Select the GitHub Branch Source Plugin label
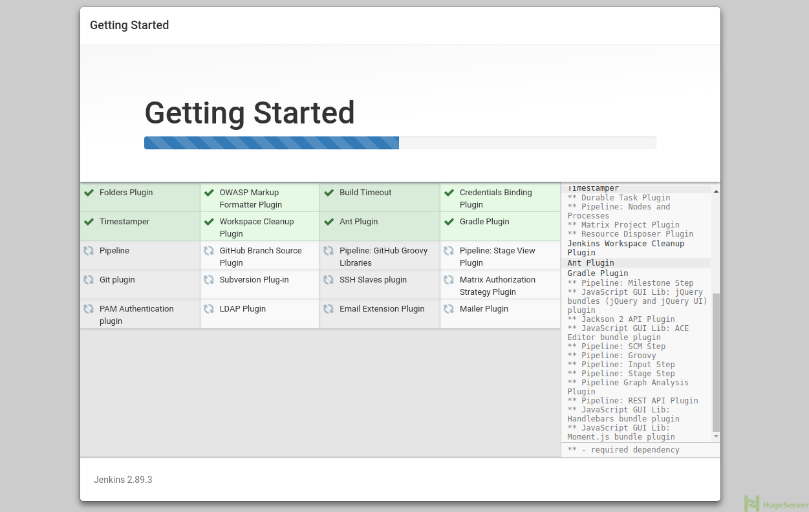Screen dimensions: 809x512 [261, 257]
